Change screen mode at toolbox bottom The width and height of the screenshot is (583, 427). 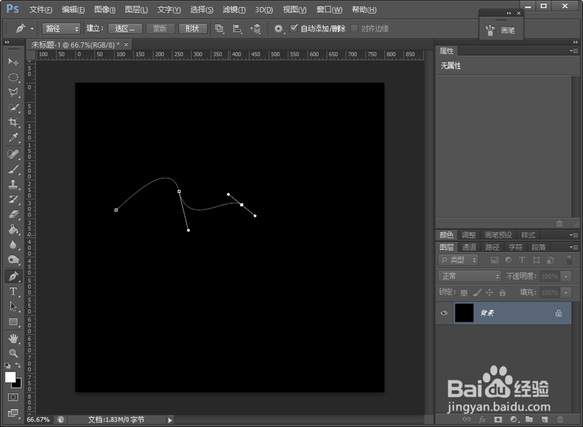13,412
